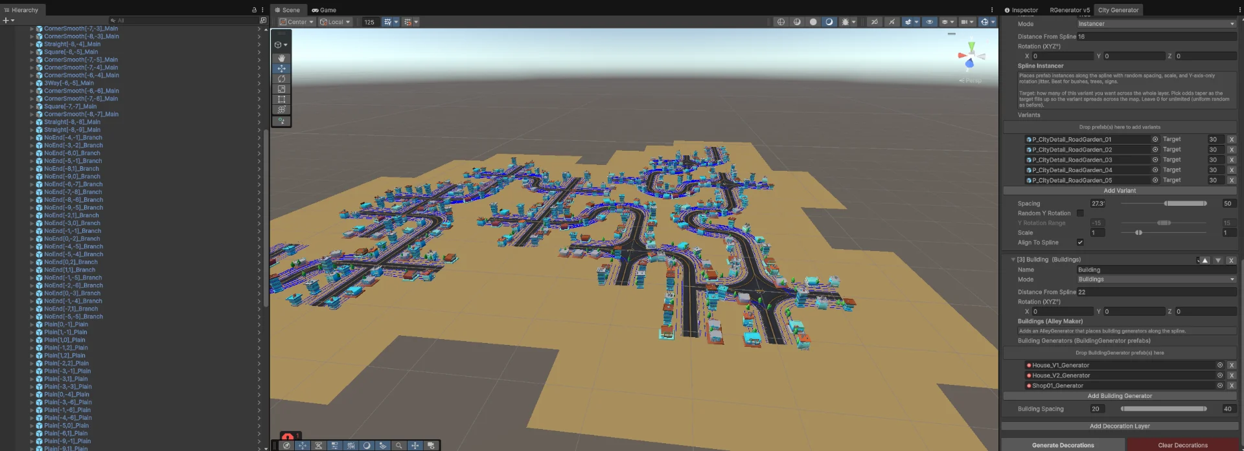Click Clear Decorations button
Image resolution: width=1244 pixels, height=451 pixels.
1182,445
